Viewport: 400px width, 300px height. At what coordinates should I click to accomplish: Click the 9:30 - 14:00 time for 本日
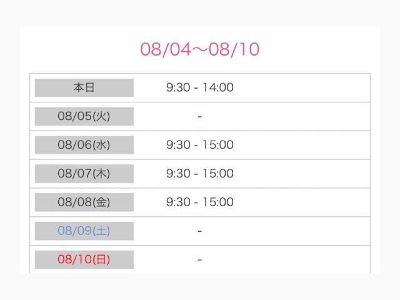tap(200, 87)
